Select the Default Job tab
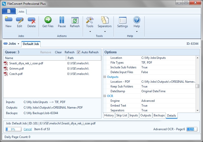This screenshot has height=142, width=203. [31, 44]
